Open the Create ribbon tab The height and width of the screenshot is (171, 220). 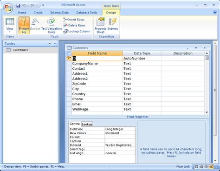pos(38,13)
